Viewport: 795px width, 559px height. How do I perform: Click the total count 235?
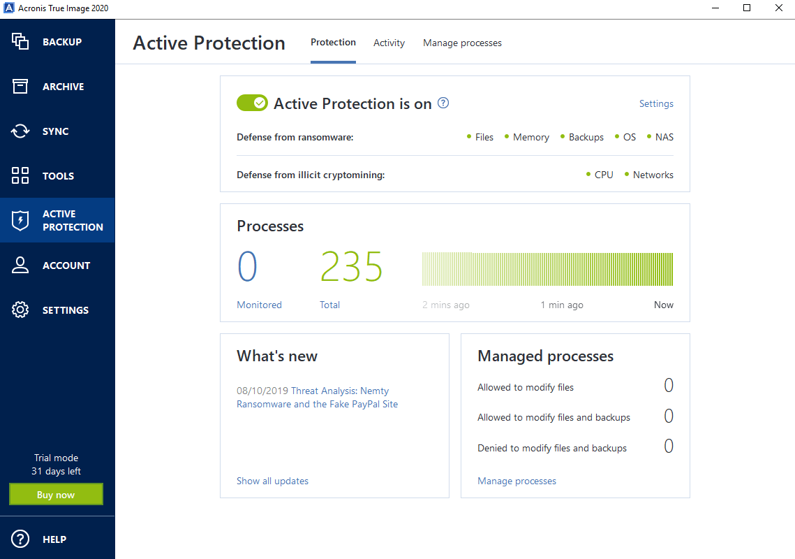click(351, 266)
